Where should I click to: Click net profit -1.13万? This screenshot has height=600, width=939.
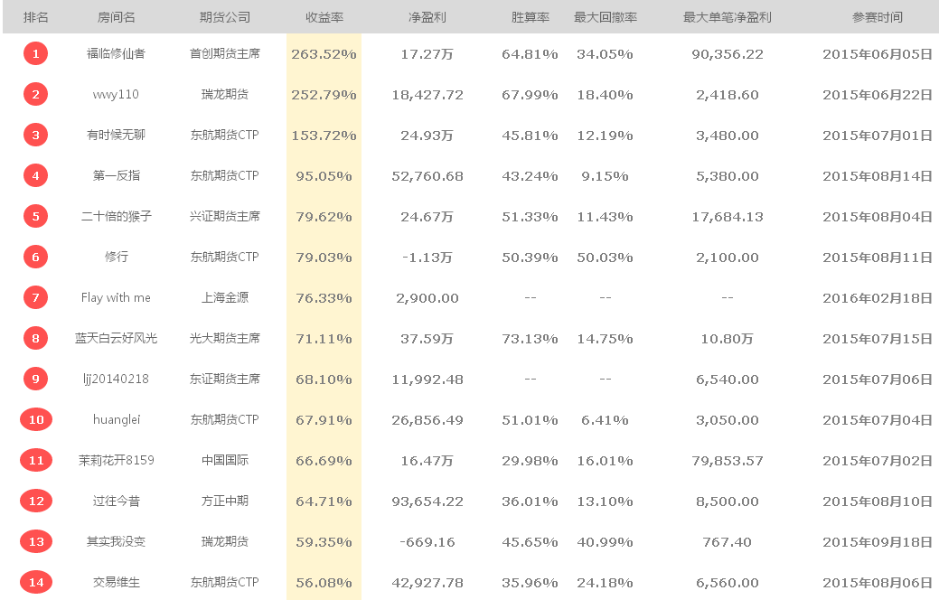tap(427, 258)
